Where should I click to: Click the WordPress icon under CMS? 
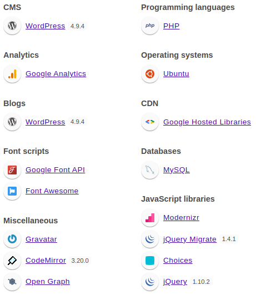12,26
